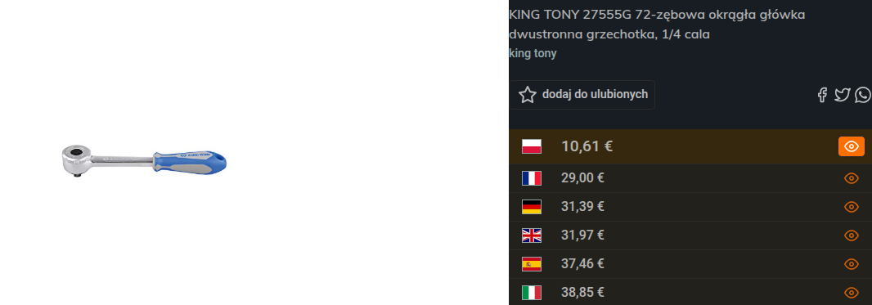View the 37,46 € Spanish offer eye icon
Viewport: 872px width, 305px height.
click(852, 264)
